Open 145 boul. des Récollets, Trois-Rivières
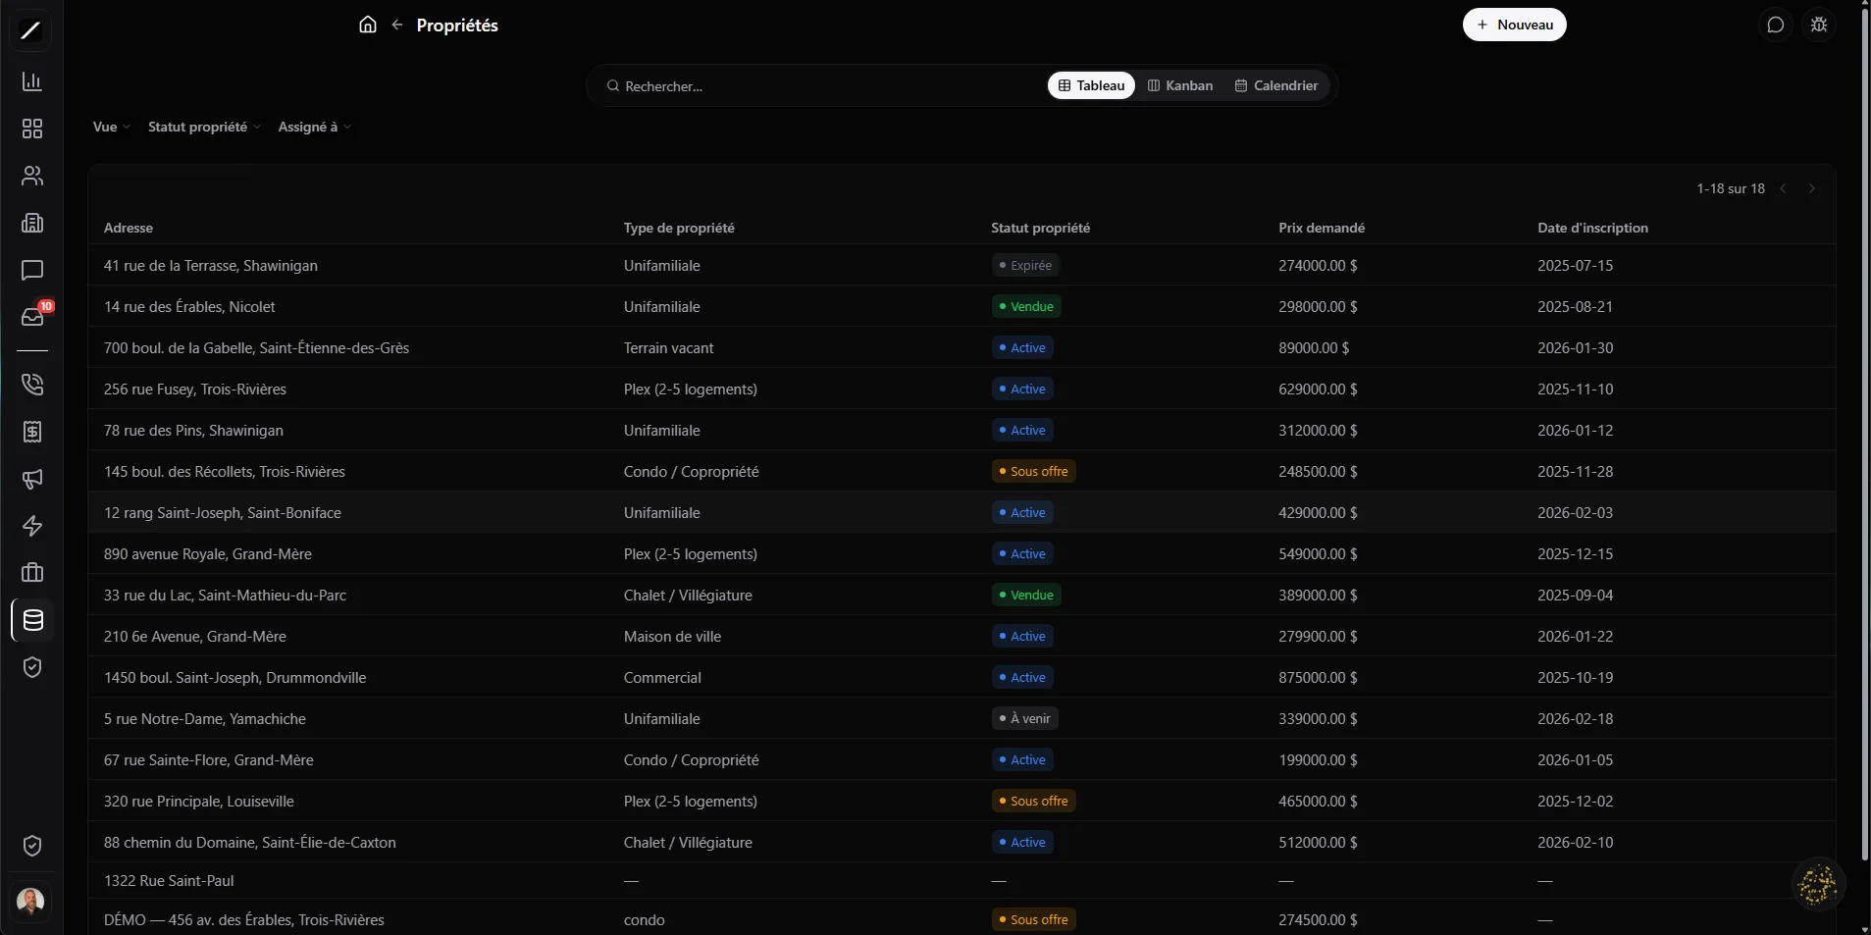The image size is (1871, 935). (x=961, y=471)
